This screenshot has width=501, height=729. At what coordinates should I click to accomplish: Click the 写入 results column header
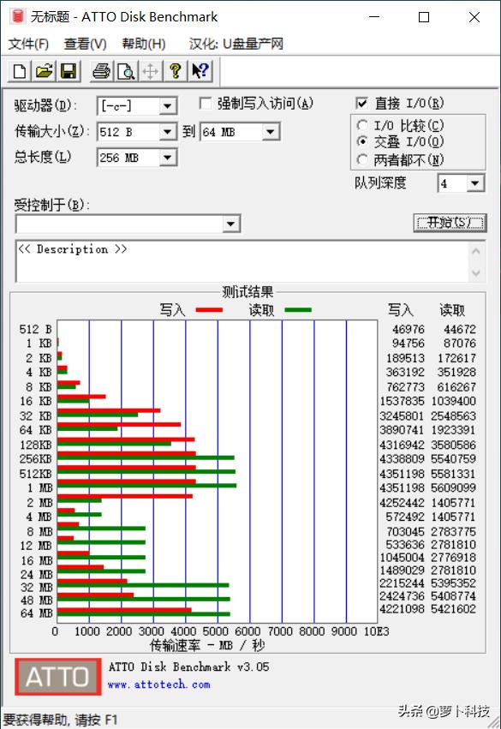pyautogui.click(x=401, y=310)
